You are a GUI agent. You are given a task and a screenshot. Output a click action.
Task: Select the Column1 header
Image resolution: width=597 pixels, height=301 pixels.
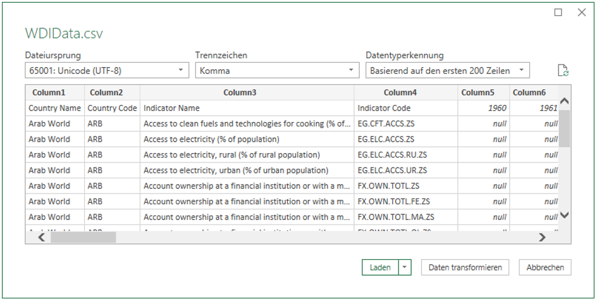pos(54,92)
